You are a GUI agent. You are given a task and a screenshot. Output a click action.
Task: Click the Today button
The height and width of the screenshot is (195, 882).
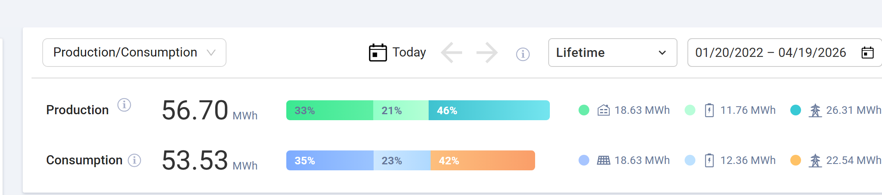coord(409,52)
